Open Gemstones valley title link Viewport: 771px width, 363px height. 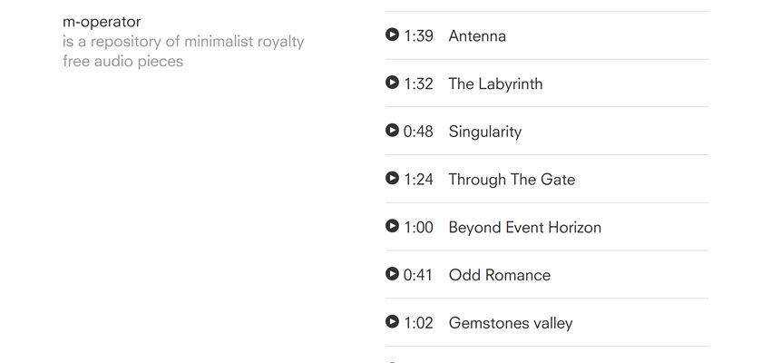click(x=510, y=323)
